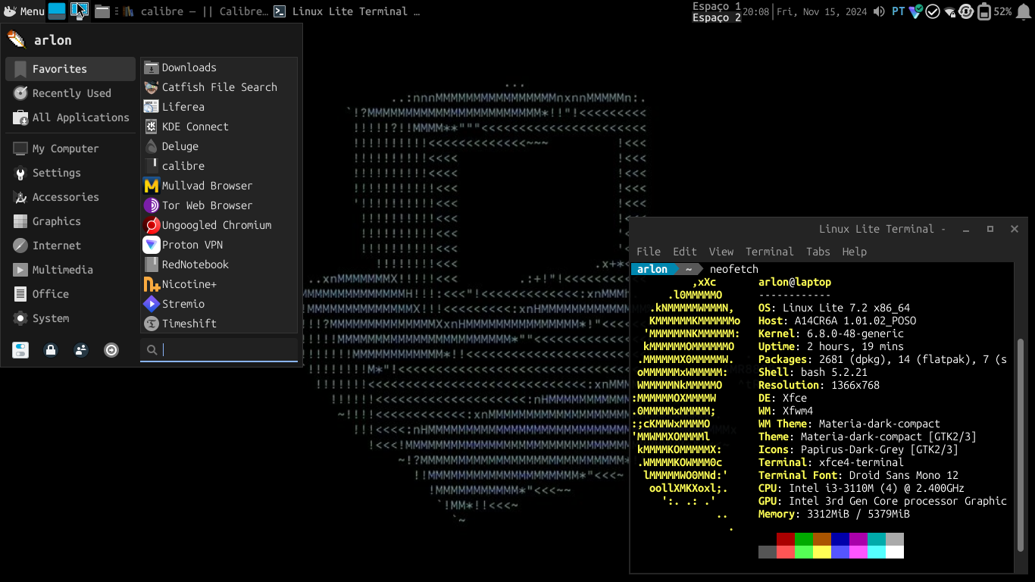Screen dimensions: 1035x582
Task: Open the Proton VPN tray icon
Action: click(915, 11)
